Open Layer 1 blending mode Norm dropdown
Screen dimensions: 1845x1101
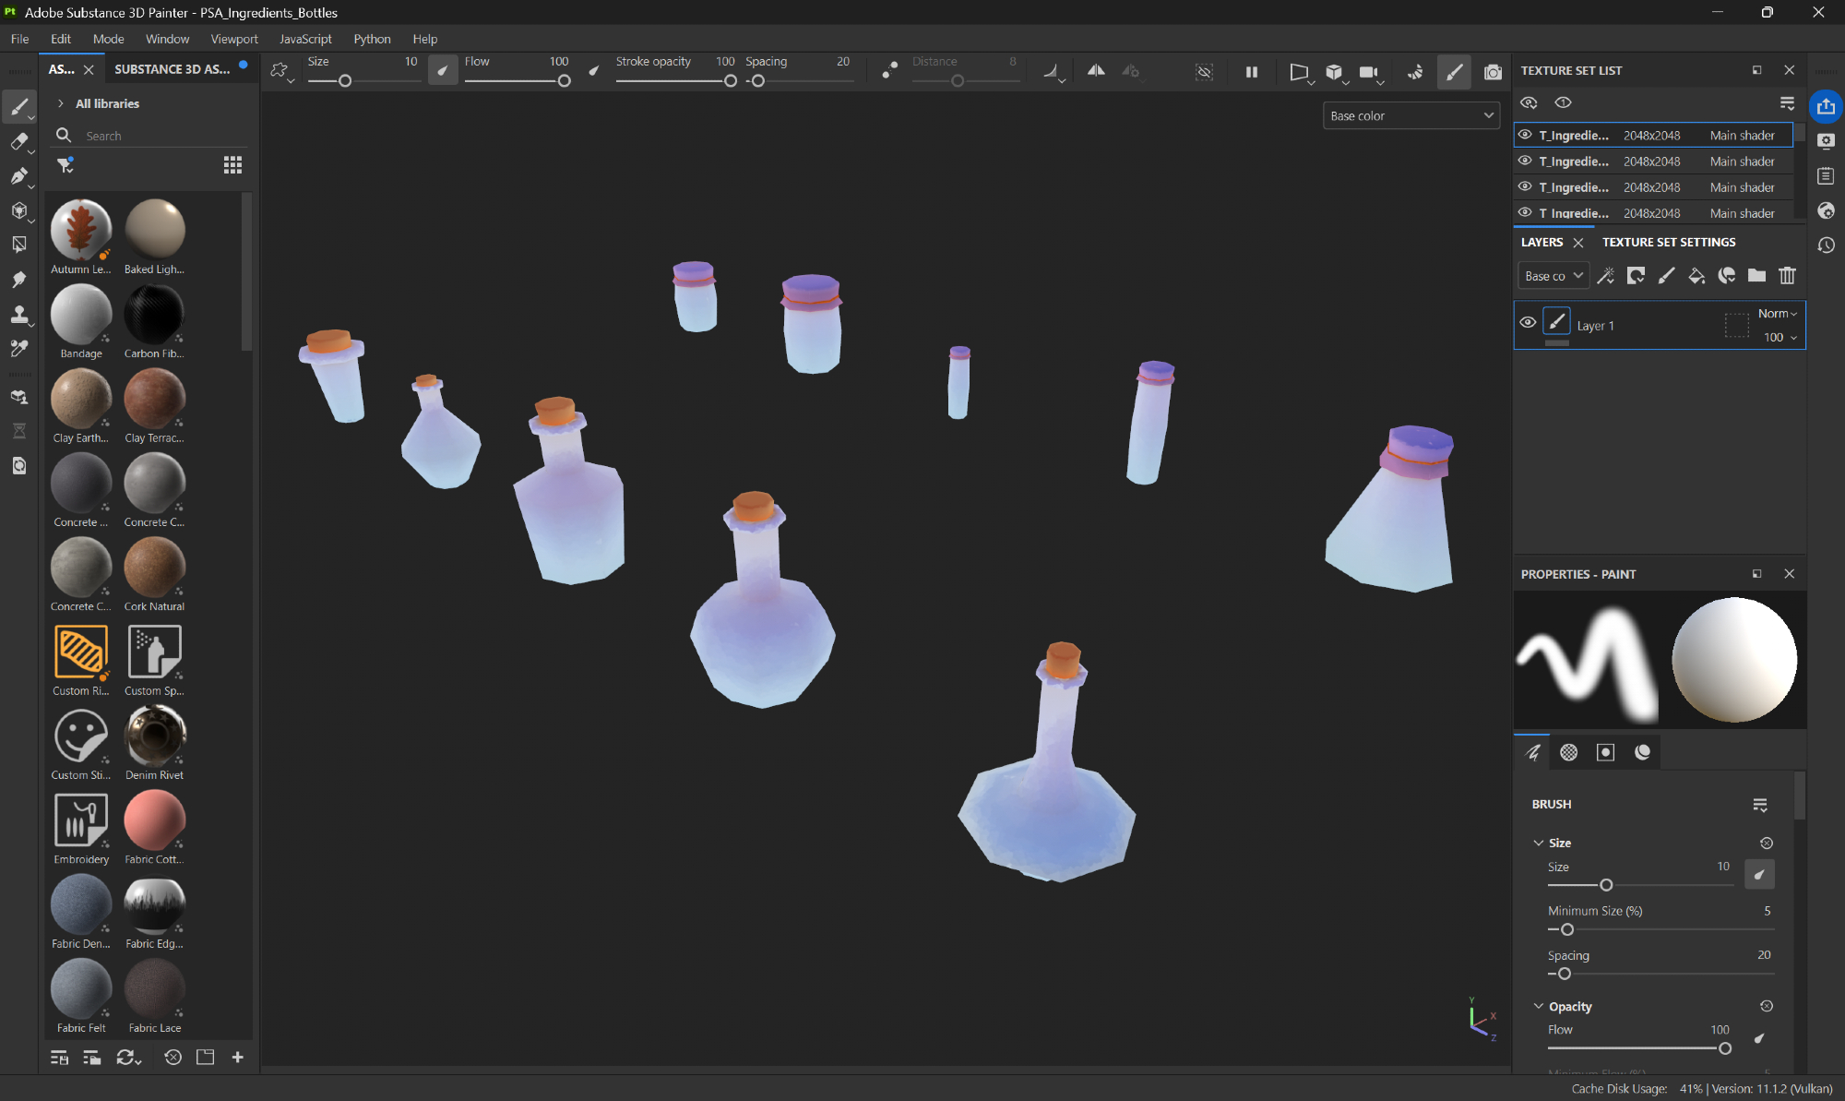[1777, 314]
